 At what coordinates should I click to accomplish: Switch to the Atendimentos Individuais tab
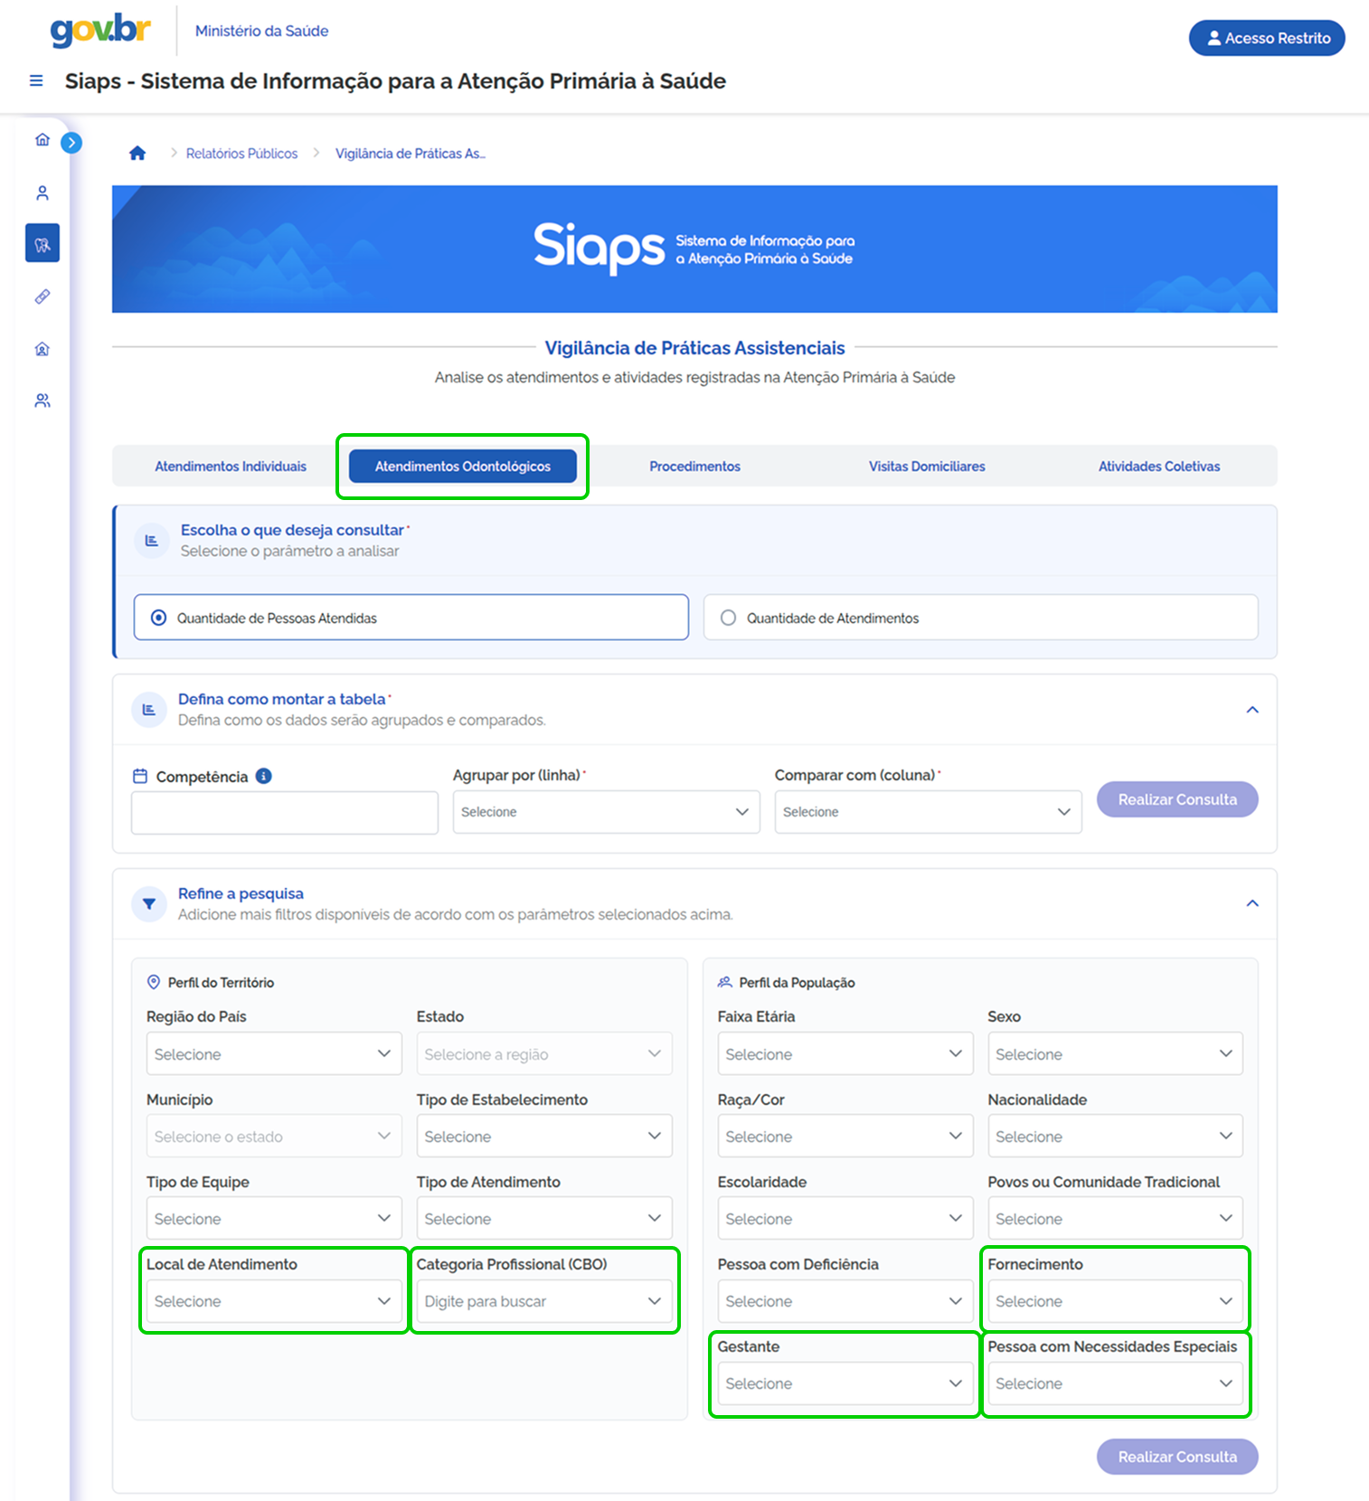click(231, 466)
